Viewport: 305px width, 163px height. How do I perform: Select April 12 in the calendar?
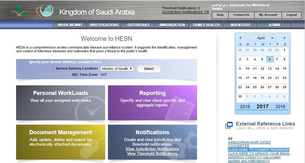[x=262, y=68]
